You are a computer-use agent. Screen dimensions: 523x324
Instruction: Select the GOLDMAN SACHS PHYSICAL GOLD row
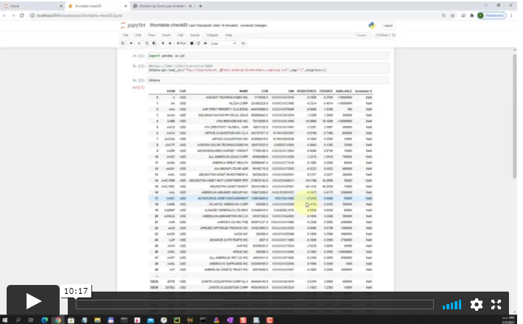click(261, 115)
